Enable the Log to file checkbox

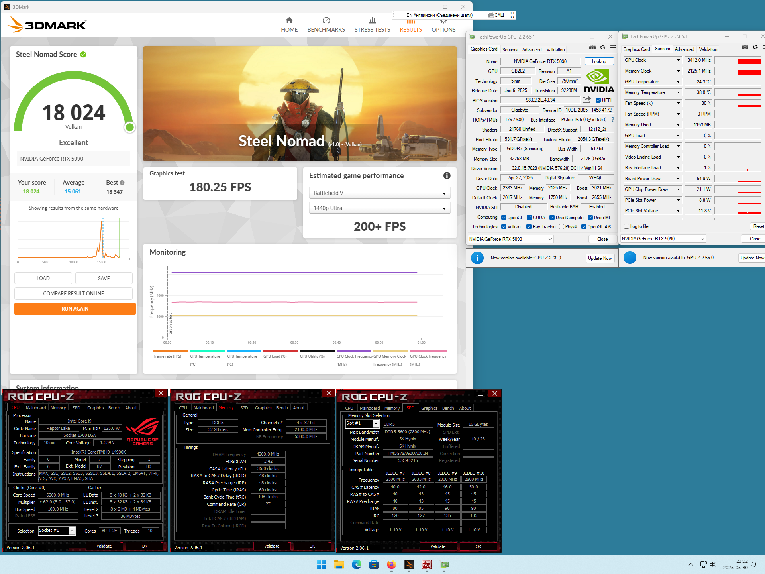click(x=626, y=226)
